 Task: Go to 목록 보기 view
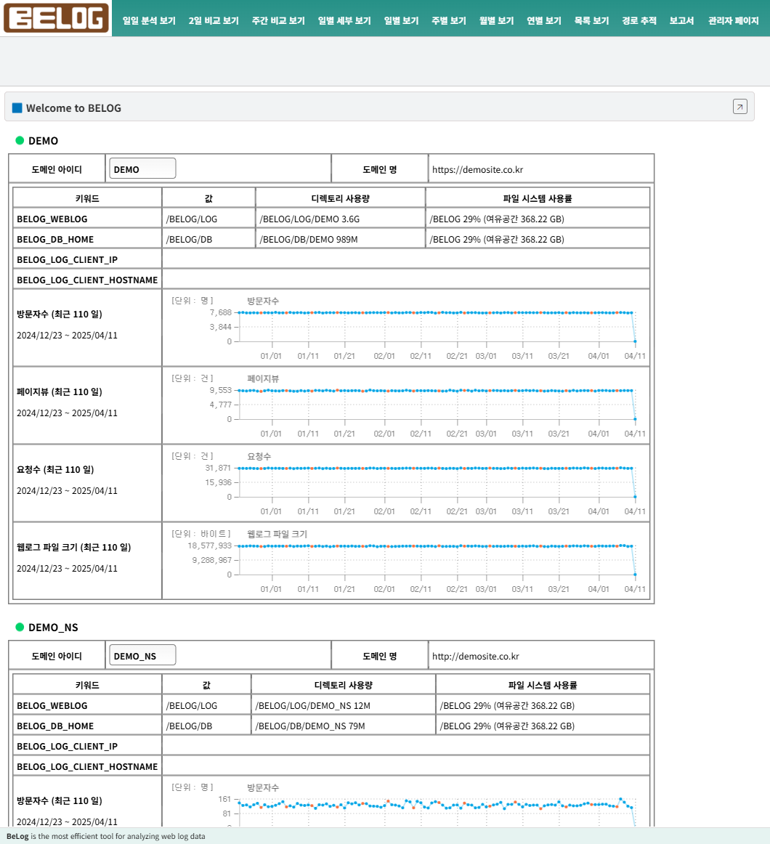[x=592, y=20]
